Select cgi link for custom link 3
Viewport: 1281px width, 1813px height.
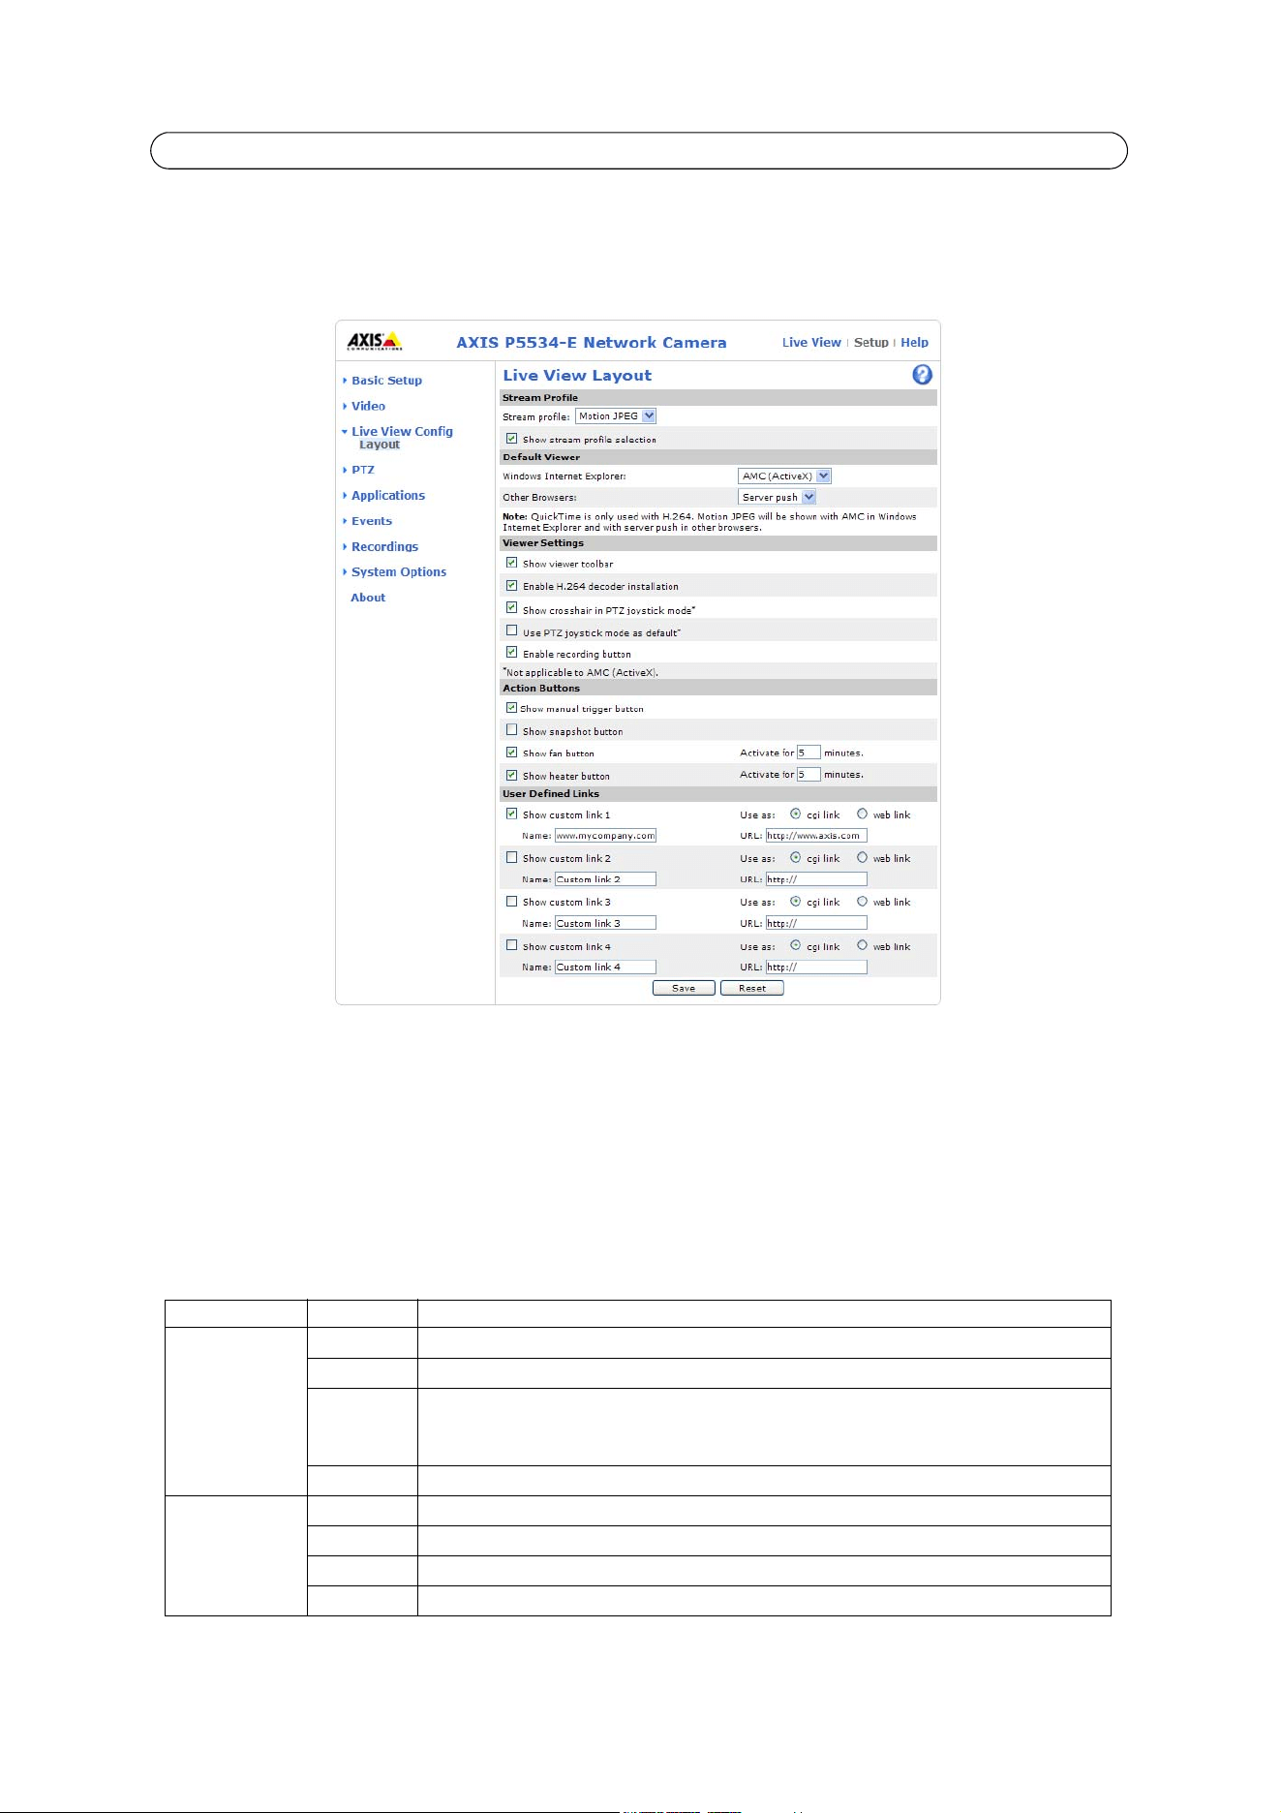click(x=796, y=902)
